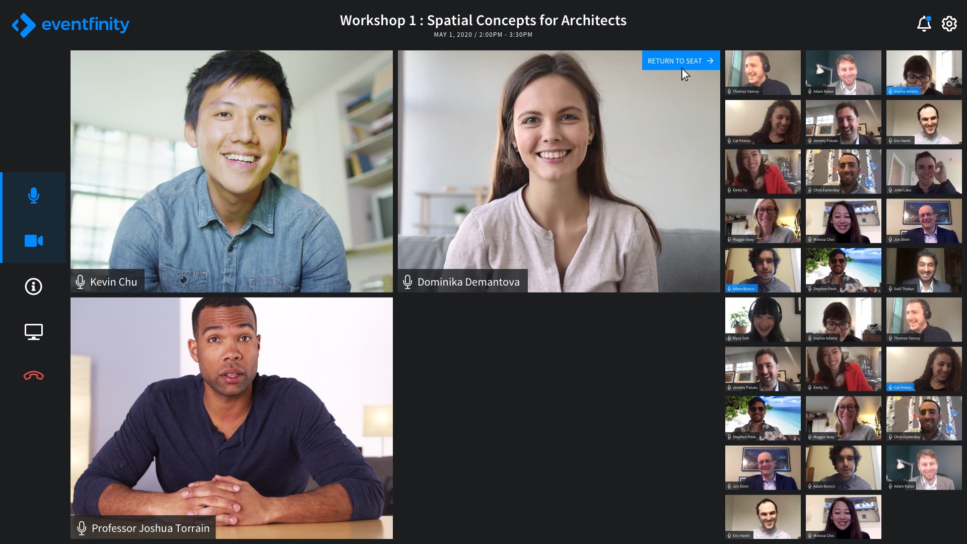Hang up with red phone icon
Screen dimensions: 967x544
(34, 376)
